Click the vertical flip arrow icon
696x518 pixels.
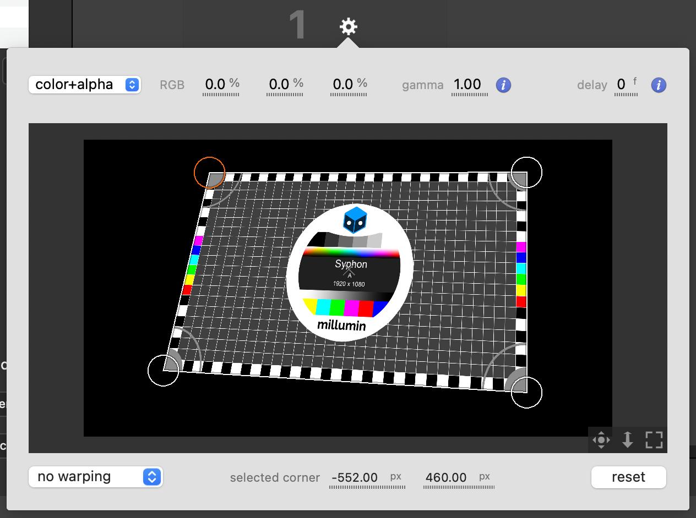pos(627,440)
